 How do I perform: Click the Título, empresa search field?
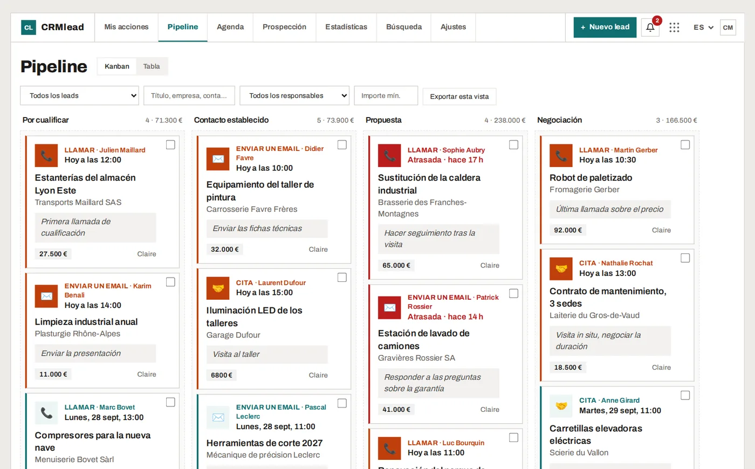pos(189,95)
